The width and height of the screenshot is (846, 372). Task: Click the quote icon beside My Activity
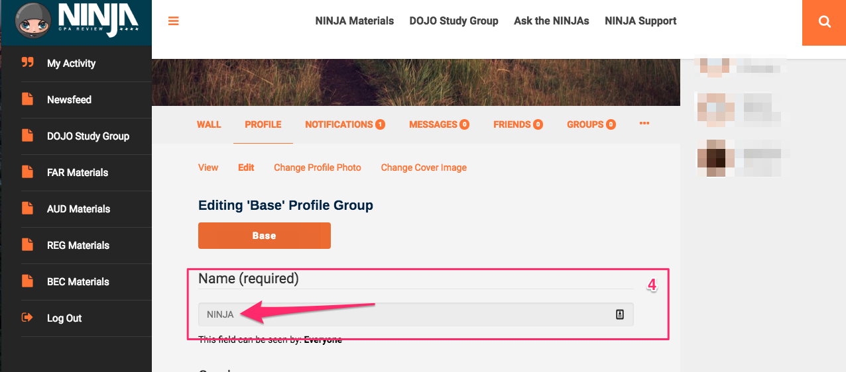coord(27,63)
